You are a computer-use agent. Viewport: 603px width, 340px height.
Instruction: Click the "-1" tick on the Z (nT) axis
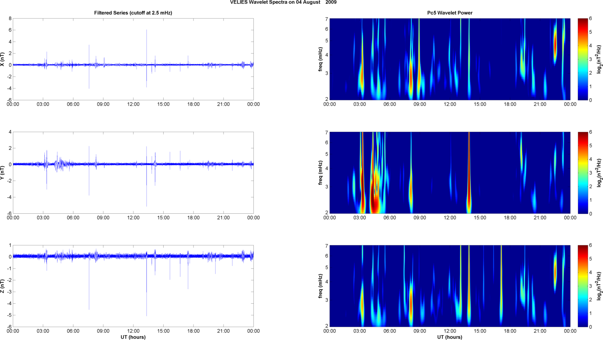9,268
